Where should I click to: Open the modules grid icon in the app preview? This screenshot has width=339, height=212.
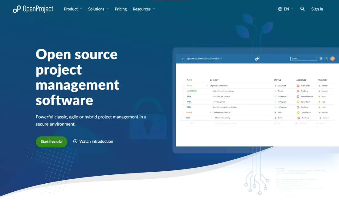pyautogui.click(x=321, y=59)
